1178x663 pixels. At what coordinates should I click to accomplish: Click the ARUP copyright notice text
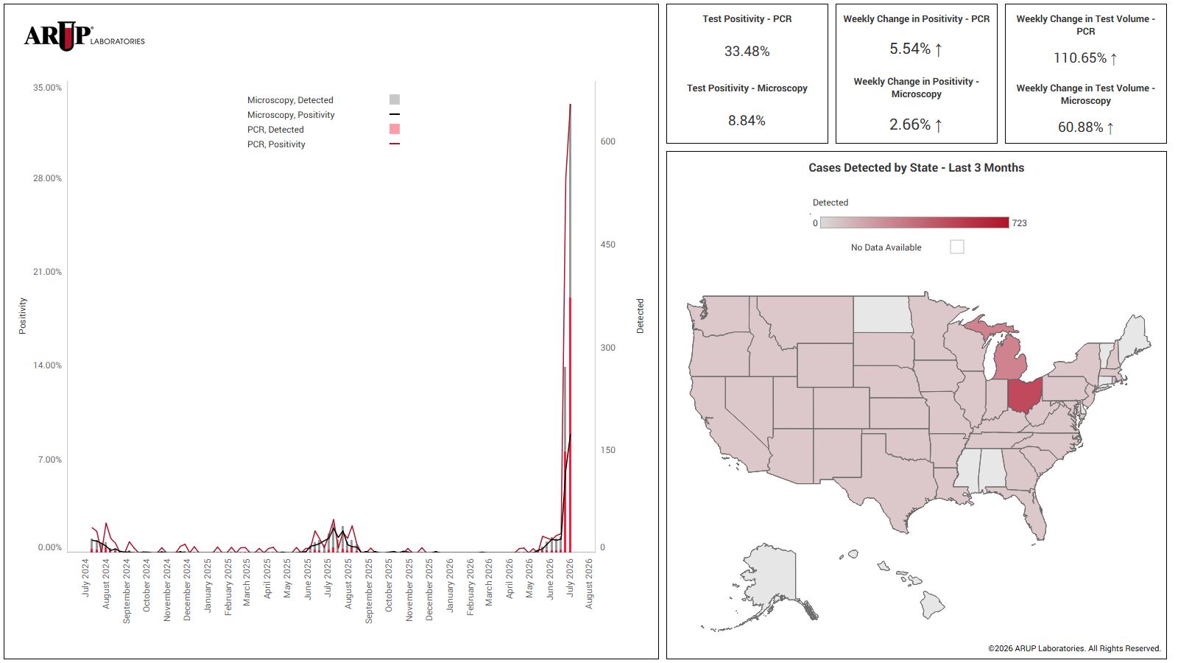(x=1074, y=648)
